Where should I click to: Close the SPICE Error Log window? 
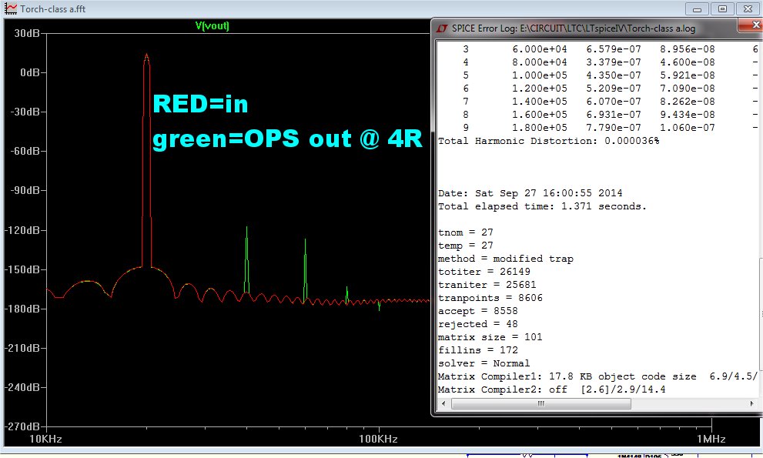[753, 25]
